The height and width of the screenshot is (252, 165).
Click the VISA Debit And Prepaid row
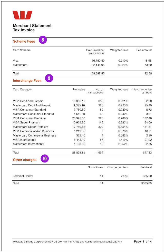tap(28, 101)
